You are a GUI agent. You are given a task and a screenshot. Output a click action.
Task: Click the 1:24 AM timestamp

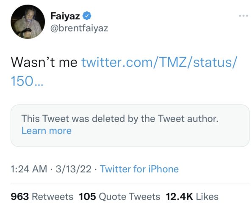click(29, 169)
